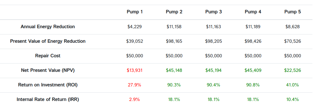The width and height of the screenshot is (313, 109).
Task: Select the Pump 2 column header
Action: pos(174,12)
